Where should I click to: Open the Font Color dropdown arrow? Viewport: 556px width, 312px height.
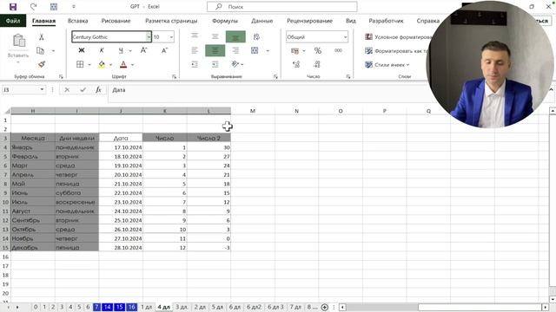(133, 64)
